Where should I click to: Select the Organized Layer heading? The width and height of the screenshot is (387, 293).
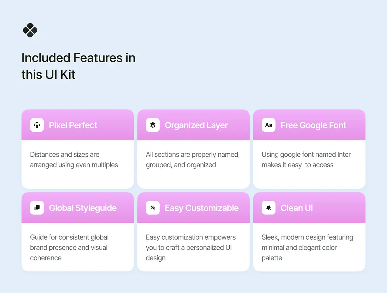[196, 125]
